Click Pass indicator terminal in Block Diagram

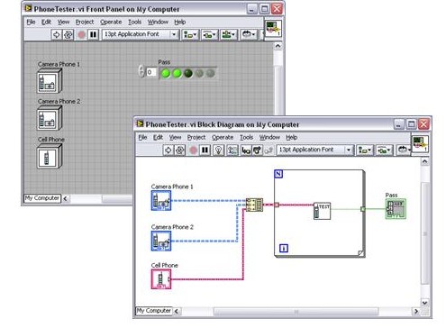click(396, 209)
